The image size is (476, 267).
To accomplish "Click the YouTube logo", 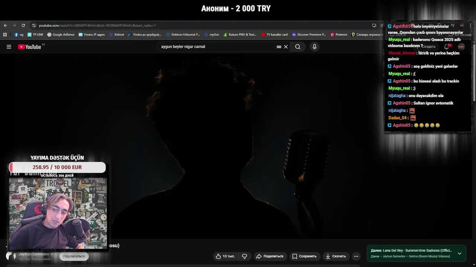I will (30, 47).
